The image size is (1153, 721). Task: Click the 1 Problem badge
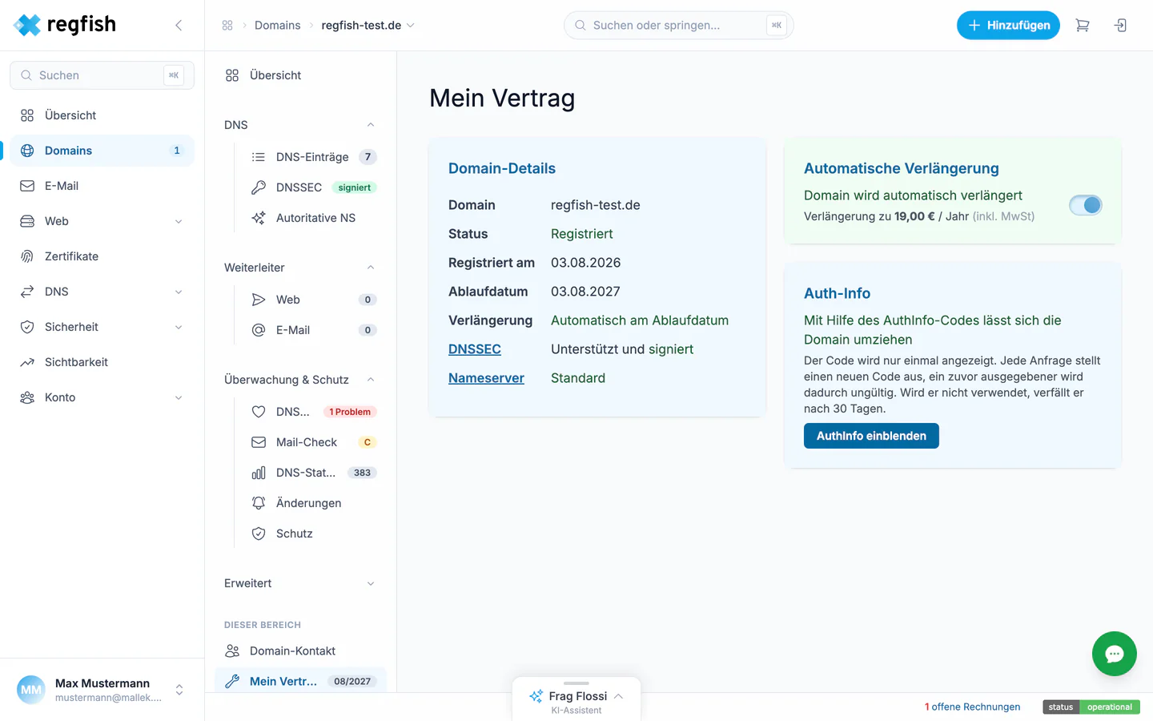tap(350, 412)
